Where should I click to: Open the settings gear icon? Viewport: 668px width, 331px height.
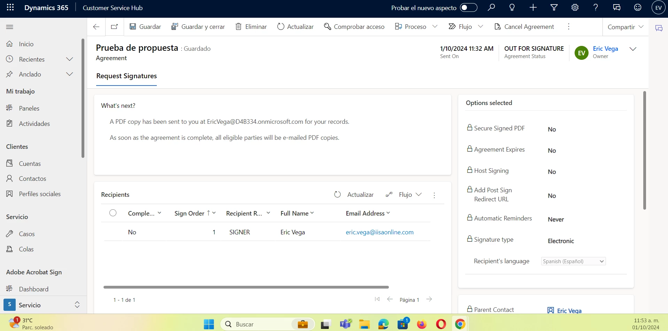575,8
